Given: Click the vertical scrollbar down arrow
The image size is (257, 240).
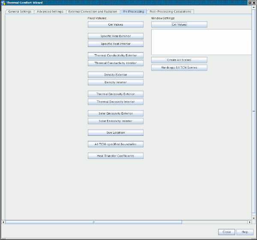Looking at the screenshot, I should point(254,218).
